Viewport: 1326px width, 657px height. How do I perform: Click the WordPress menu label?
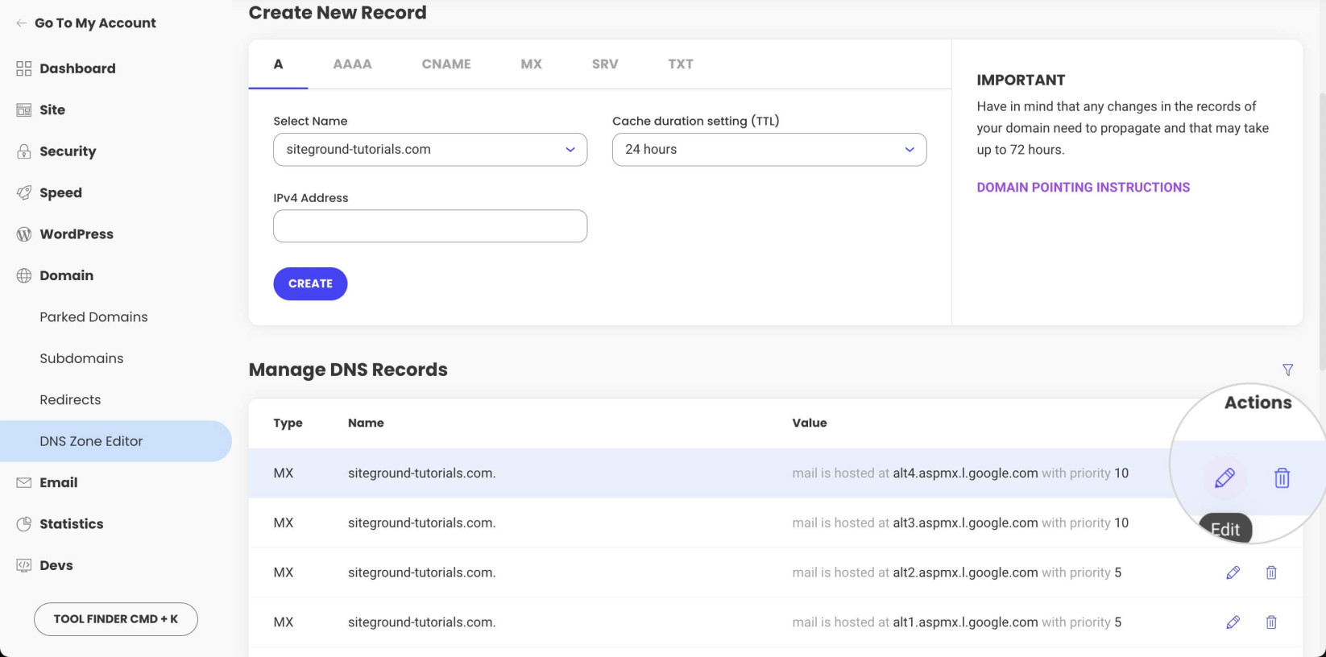point(77,234)
